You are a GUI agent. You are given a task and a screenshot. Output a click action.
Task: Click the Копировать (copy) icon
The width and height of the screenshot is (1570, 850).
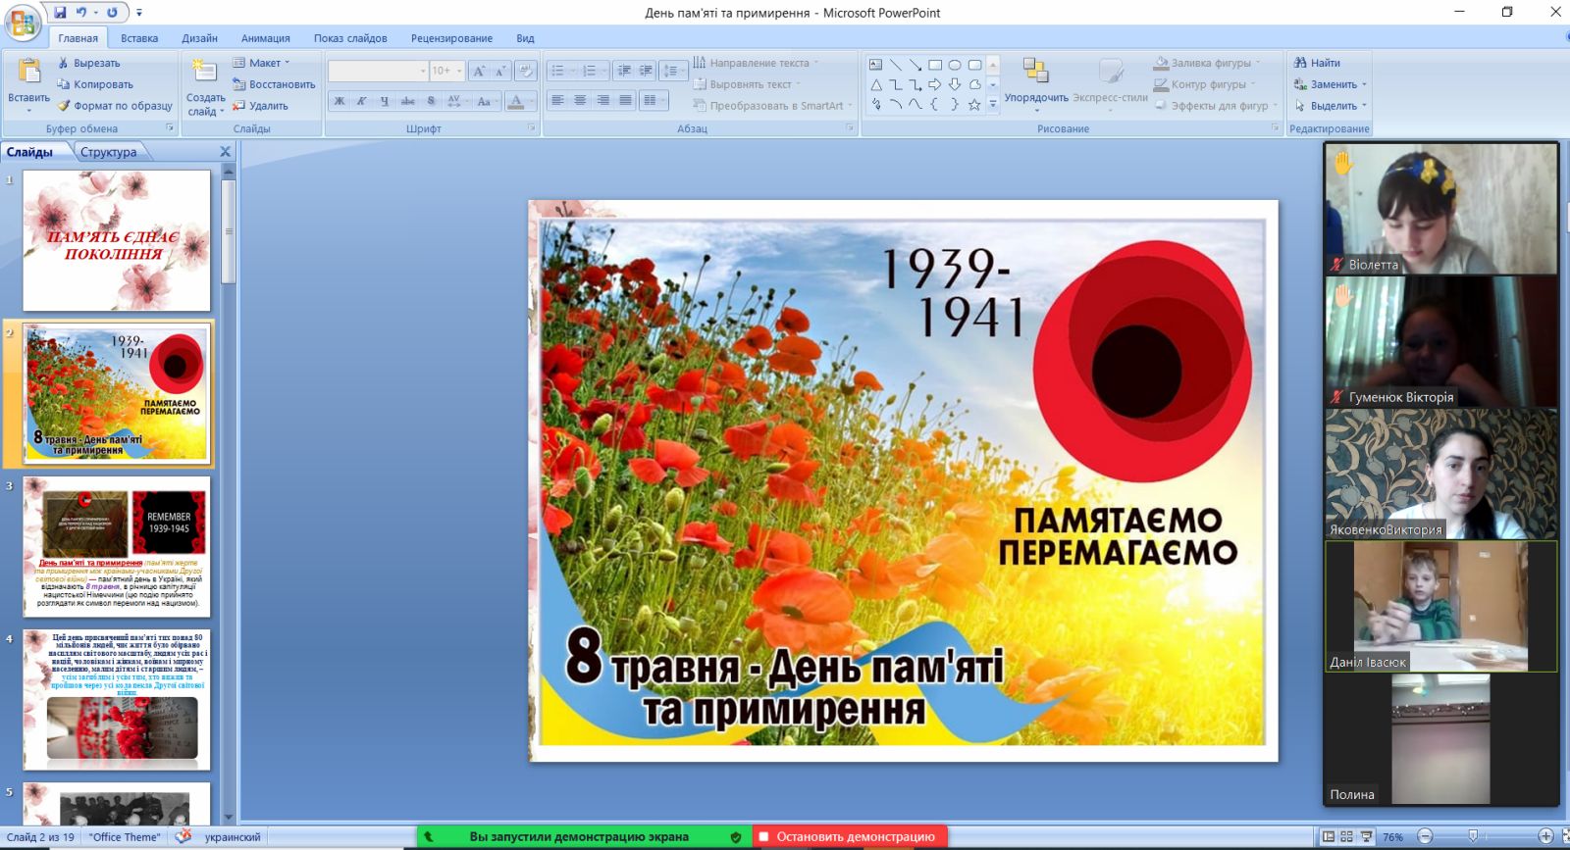tap(64, 84)
